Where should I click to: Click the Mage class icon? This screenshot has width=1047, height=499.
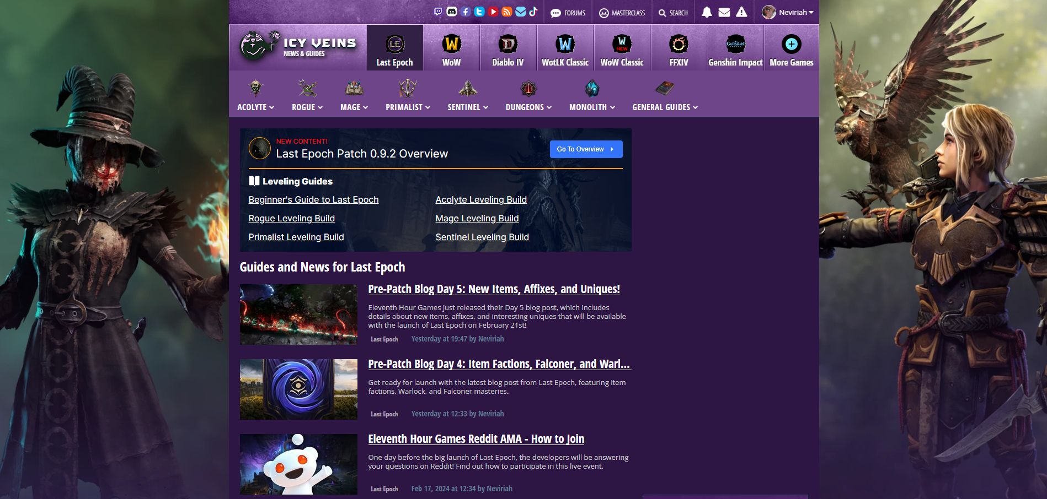coord(354,88)
